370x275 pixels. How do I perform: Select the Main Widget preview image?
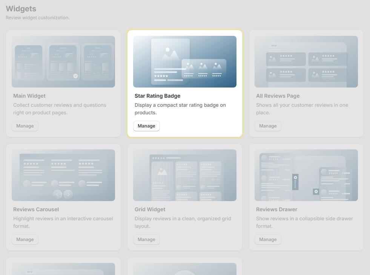coord(63,61)
